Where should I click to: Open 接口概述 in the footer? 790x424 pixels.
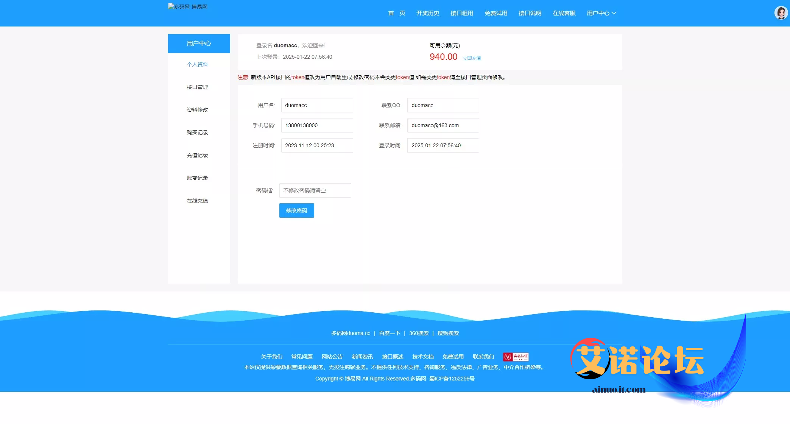[393, 357]
